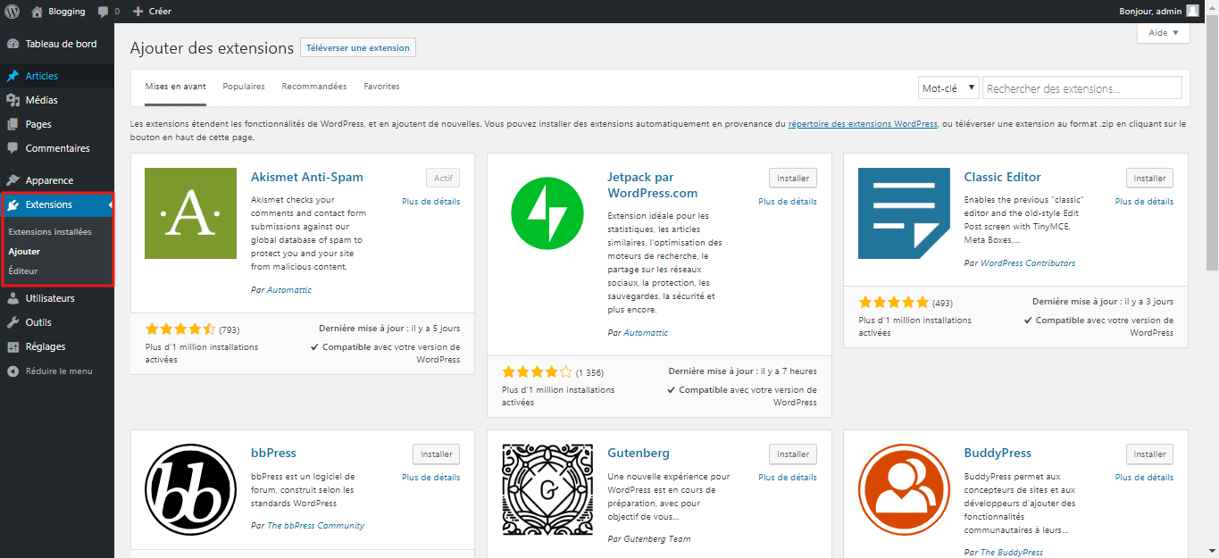
Task: Click the Utilisateurs person icon
Action: tap(13, 298)
